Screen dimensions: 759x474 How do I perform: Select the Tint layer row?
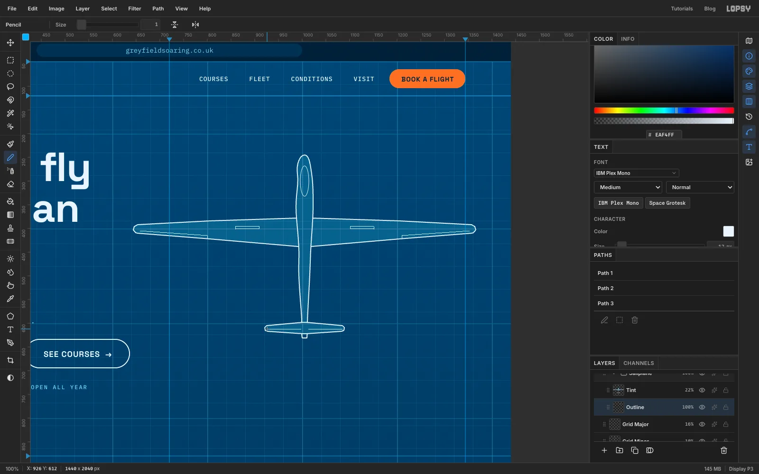pos(664,390)
